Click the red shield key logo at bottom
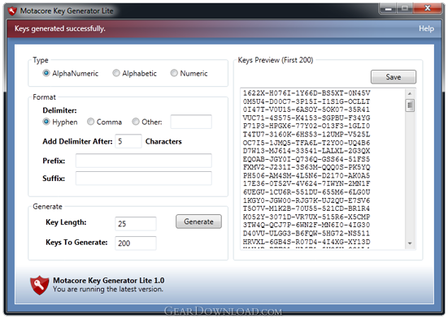This screenshot has width=448, height=318. [39, 285]
